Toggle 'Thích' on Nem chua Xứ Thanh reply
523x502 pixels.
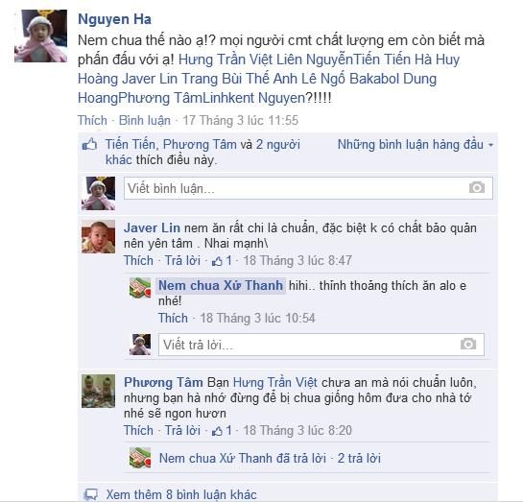coord(173,318)
